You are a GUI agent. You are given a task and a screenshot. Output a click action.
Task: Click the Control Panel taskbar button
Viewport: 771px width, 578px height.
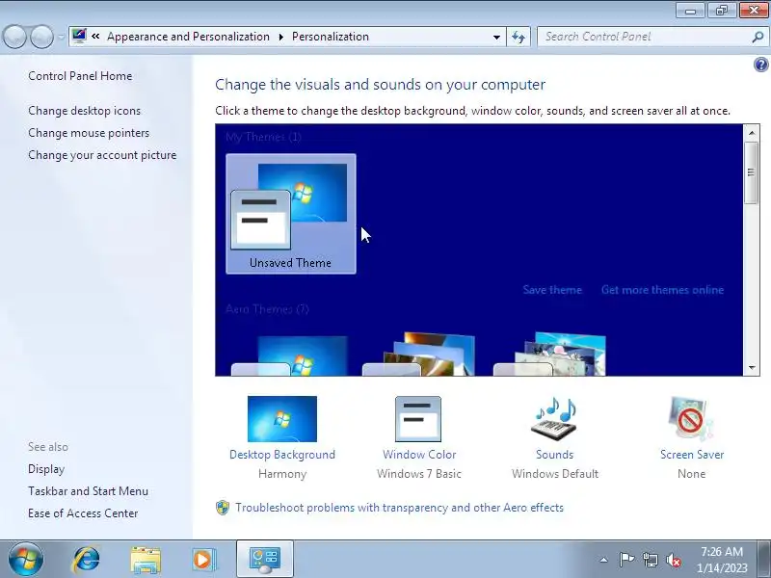tap(265, 559)
